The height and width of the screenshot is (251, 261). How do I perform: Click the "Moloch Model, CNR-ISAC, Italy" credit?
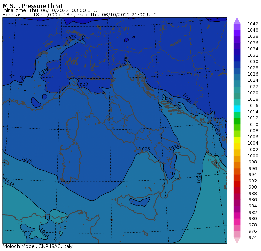tap(38, 246)
